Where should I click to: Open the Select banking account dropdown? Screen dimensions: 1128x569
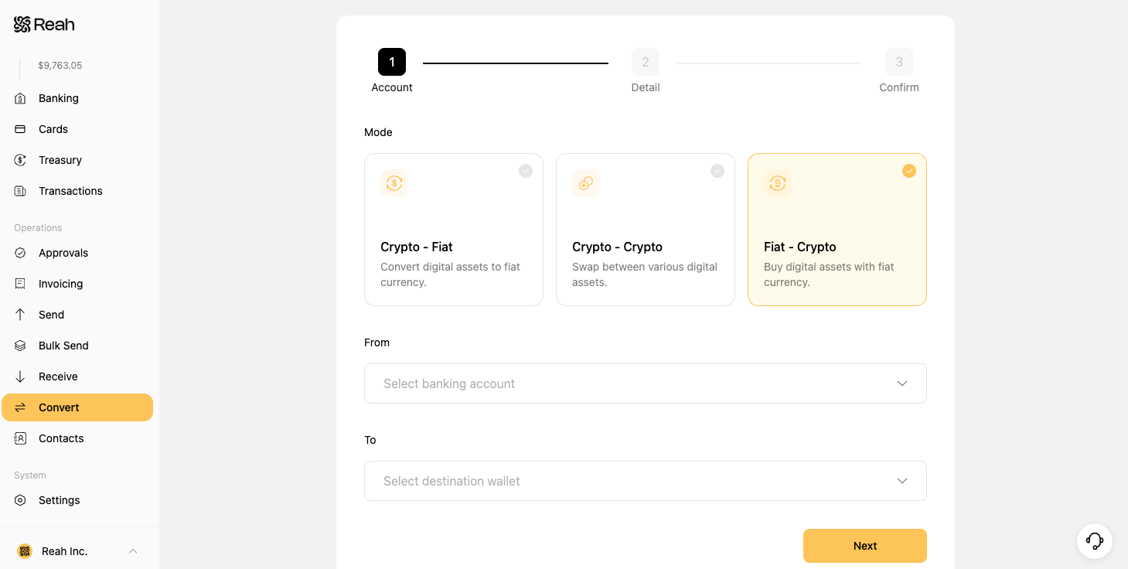646,383
